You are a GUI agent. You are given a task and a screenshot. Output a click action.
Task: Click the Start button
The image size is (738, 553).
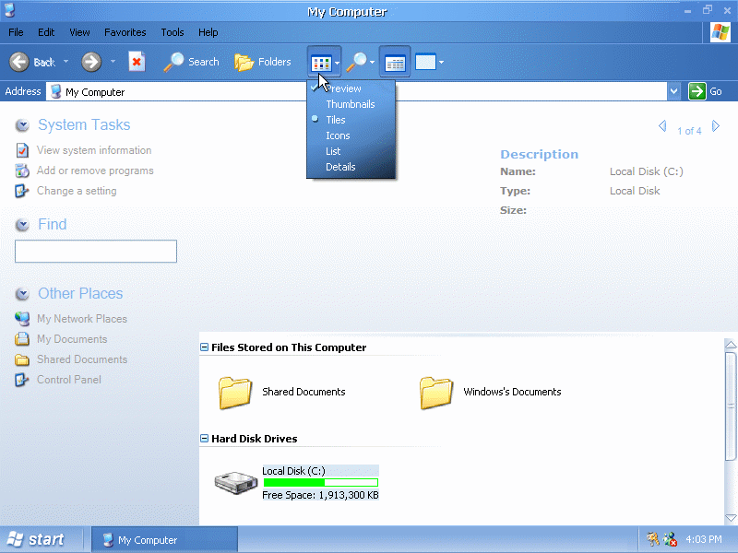(x=37, y=539)
